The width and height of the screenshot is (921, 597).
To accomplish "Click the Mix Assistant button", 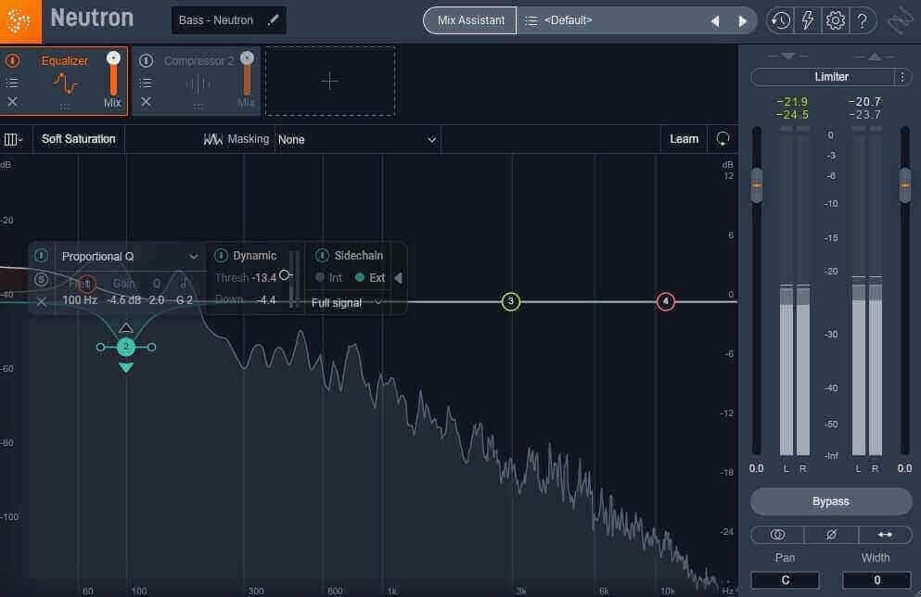I will (x=470, y=20).
